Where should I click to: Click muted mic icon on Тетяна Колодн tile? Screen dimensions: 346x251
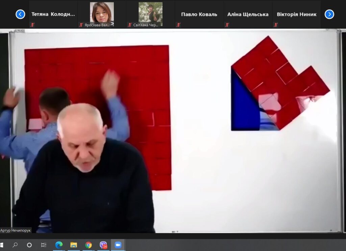pos(32,25)
